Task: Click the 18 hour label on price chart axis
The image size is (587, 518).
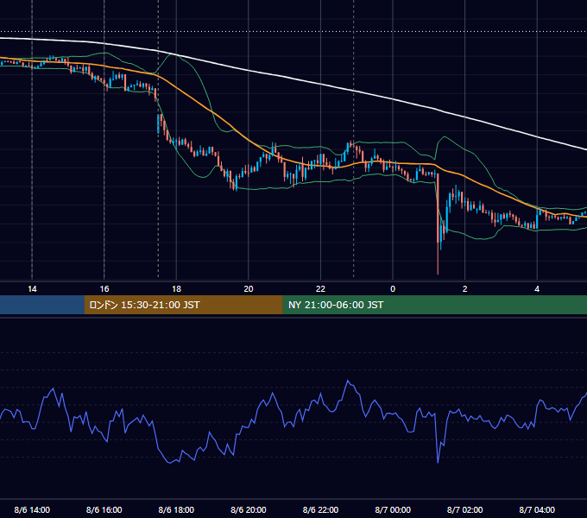Action: click(176, 289)
